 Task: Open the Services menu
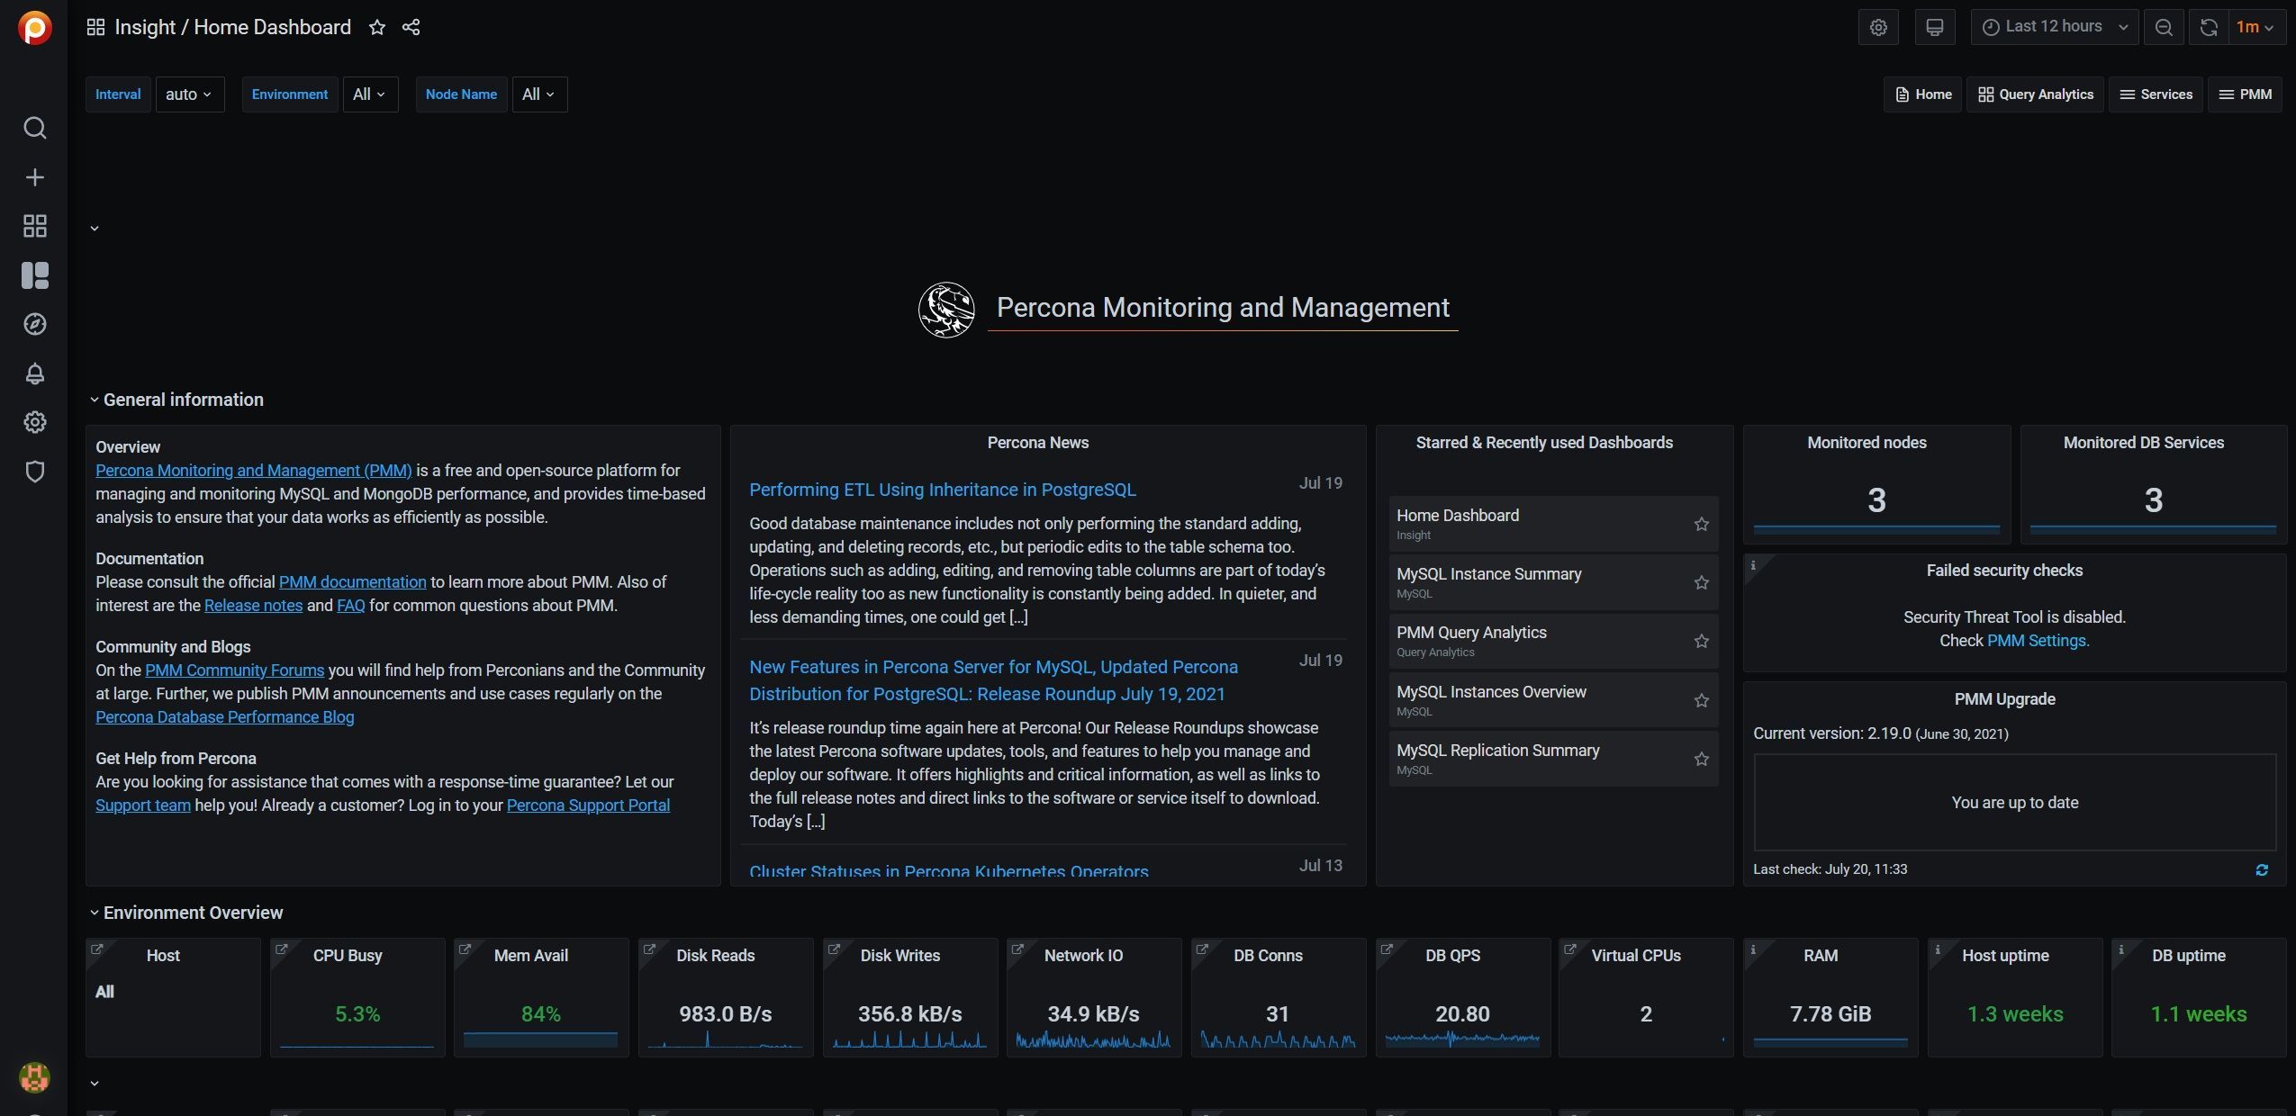[2156, 94]
